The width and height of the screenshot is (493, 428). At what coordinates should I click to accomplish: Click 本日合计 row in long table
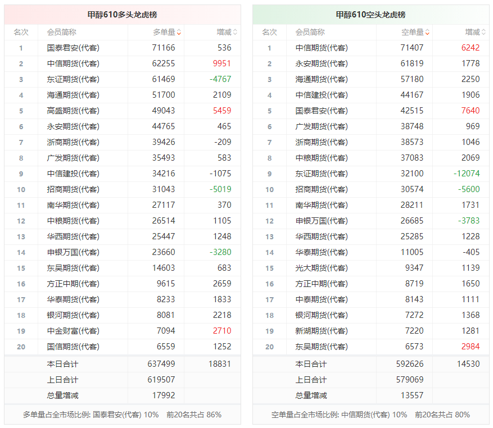[123, 364]
